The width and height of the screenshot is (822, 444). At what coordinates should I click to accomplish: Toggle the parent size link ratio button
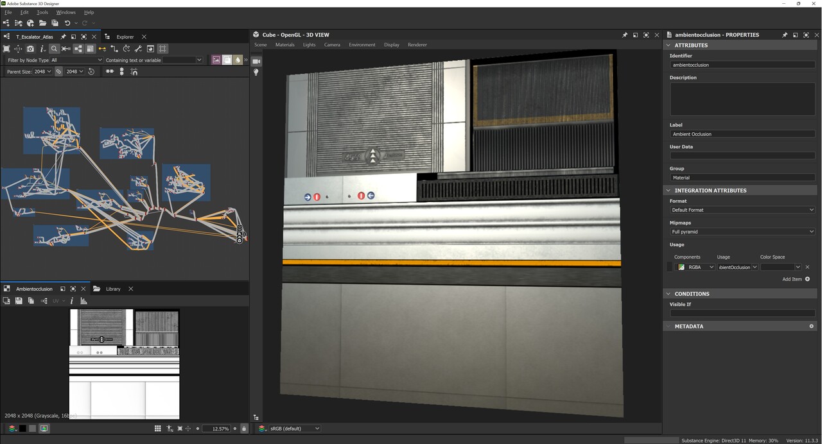(x=58, y=72)
